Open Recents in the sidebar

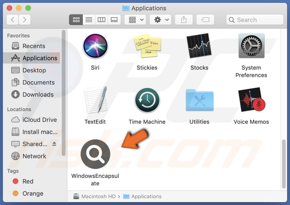point(32,46)
